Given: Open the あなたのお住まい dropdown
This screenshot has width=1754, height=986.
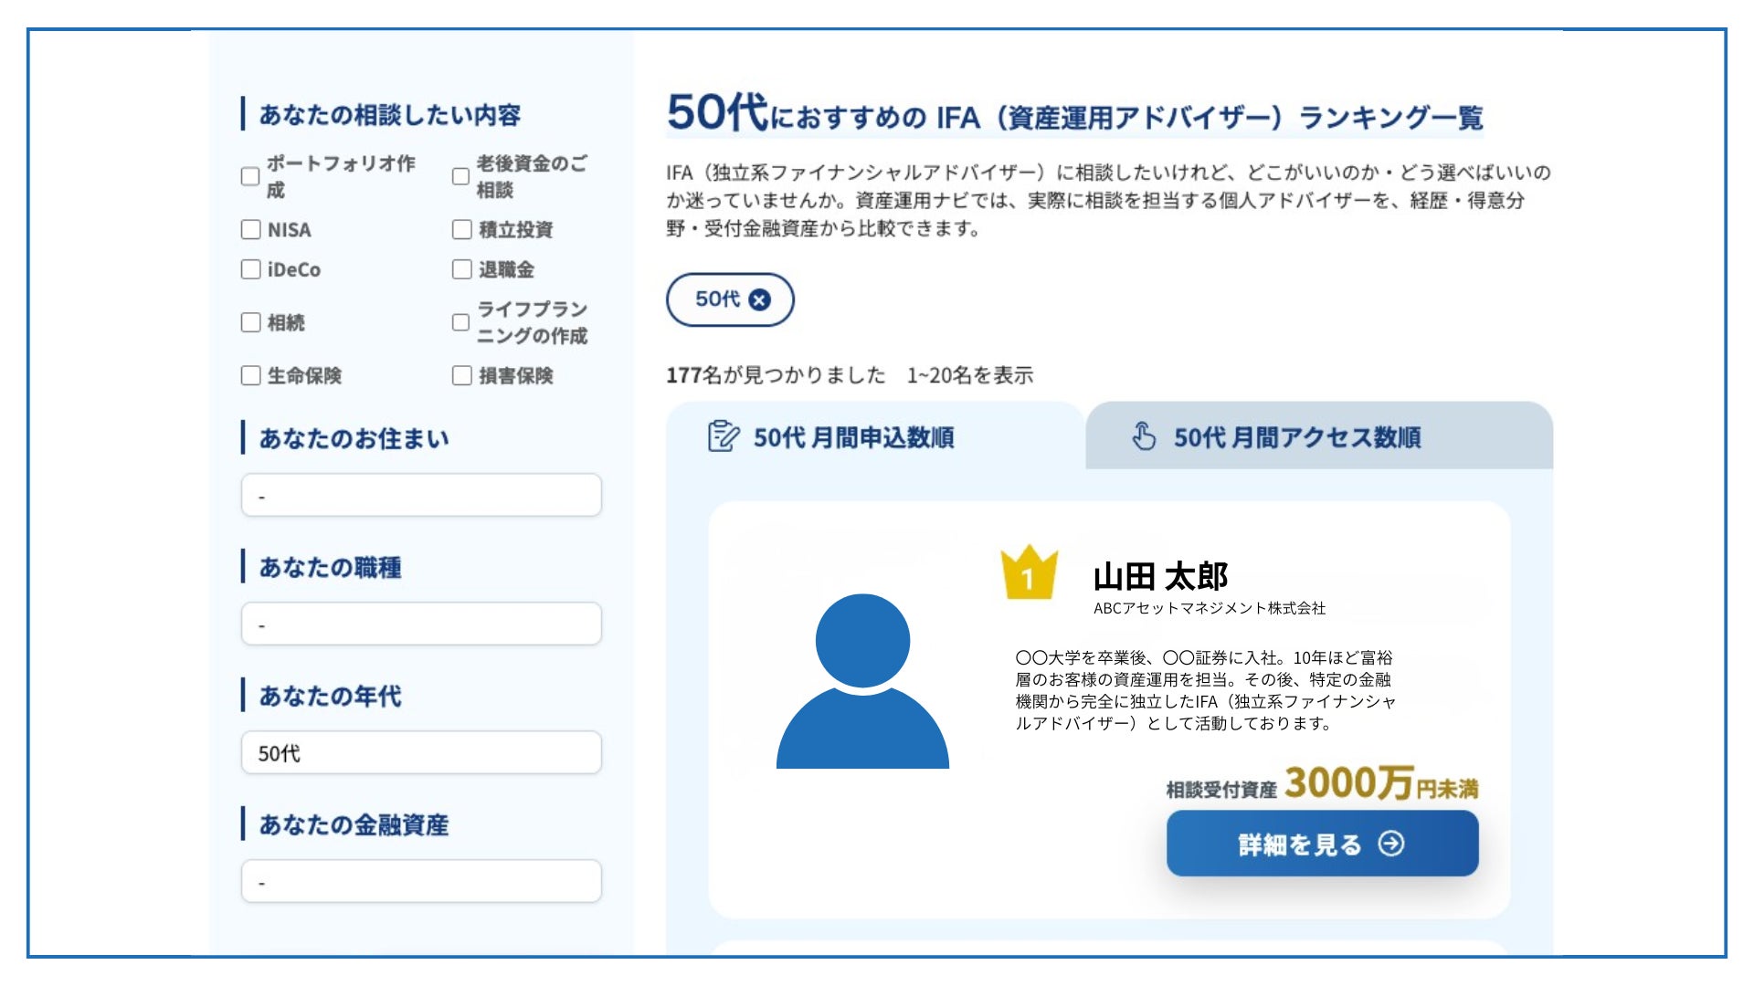Looking at the screenshot, I should pos(421,495).
